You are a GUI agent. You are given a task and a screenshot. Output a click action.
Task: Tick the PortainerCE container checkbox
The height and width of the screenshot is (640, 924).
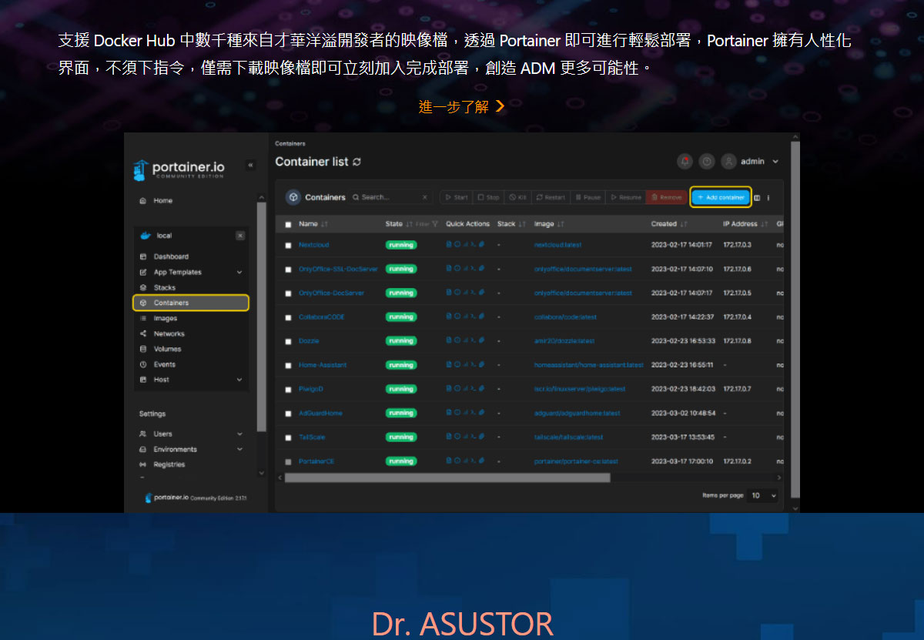coord(288,461)
